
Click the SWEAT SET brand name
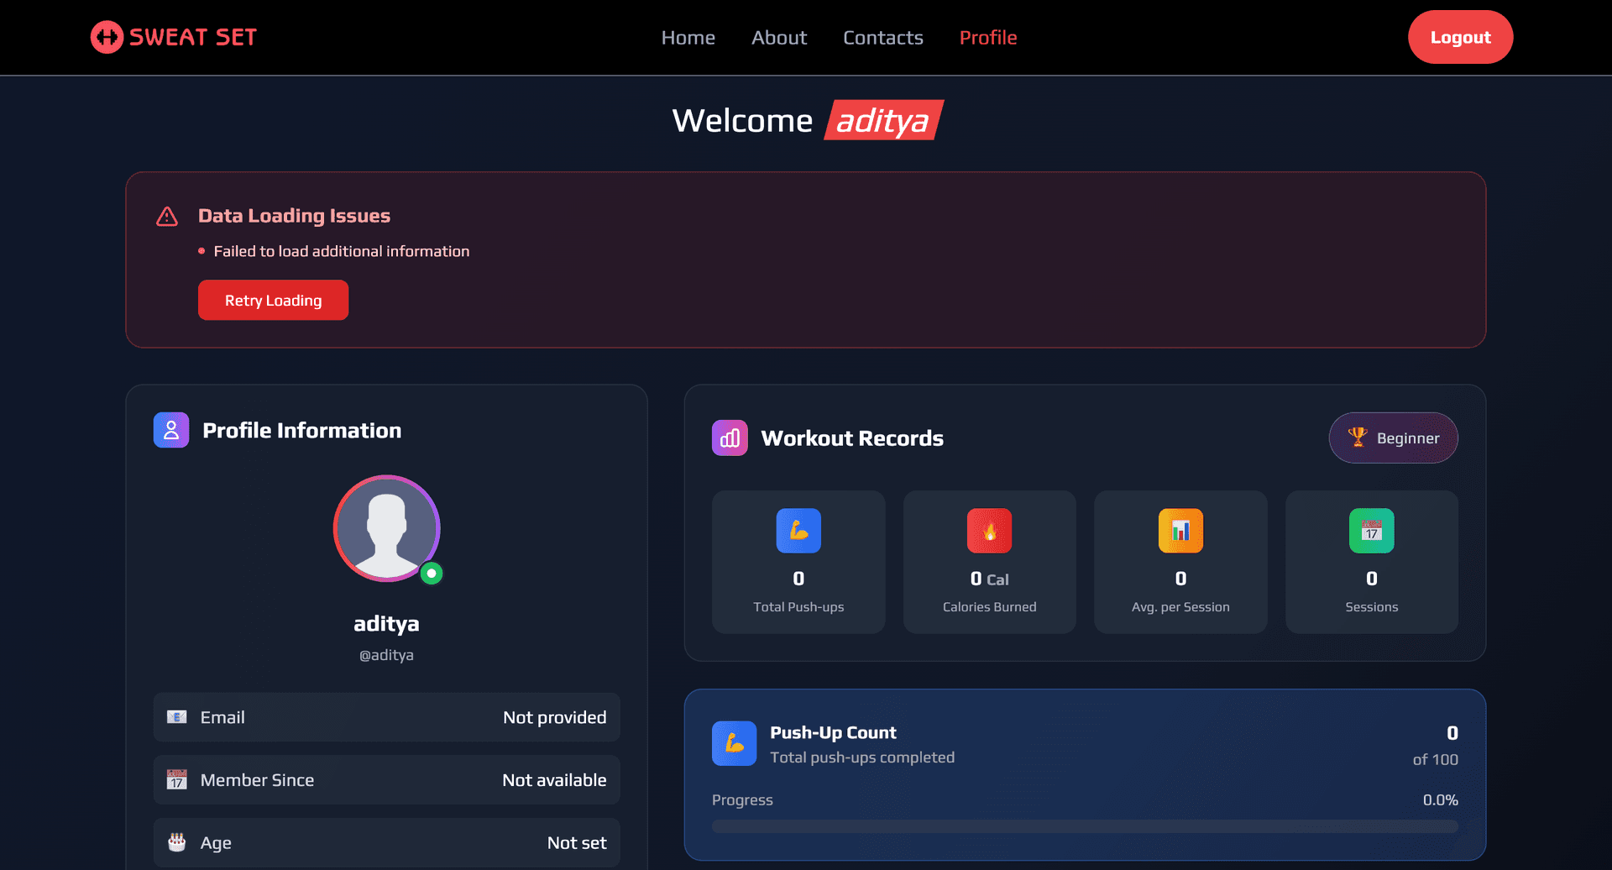pos(193,37)
